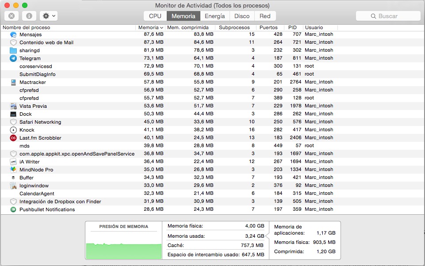
Task: Click the Pushbullet Notifications icon
Action: tap(14, 209)
